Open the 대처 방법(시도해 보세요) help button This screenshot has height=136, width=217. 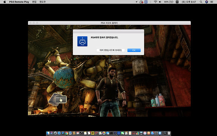pyautogui.click(x=111, y=50)
